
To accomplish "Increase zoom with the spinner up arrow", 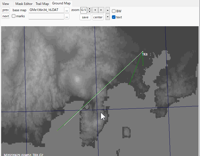I will [89, 9].
